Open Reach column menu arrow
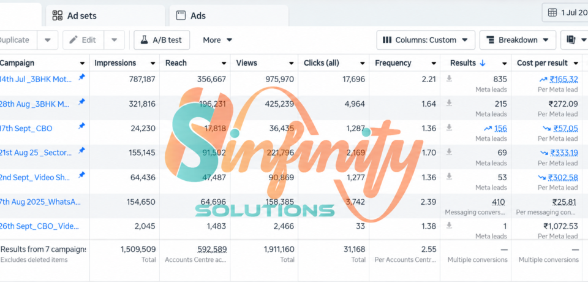 point(224,63)
